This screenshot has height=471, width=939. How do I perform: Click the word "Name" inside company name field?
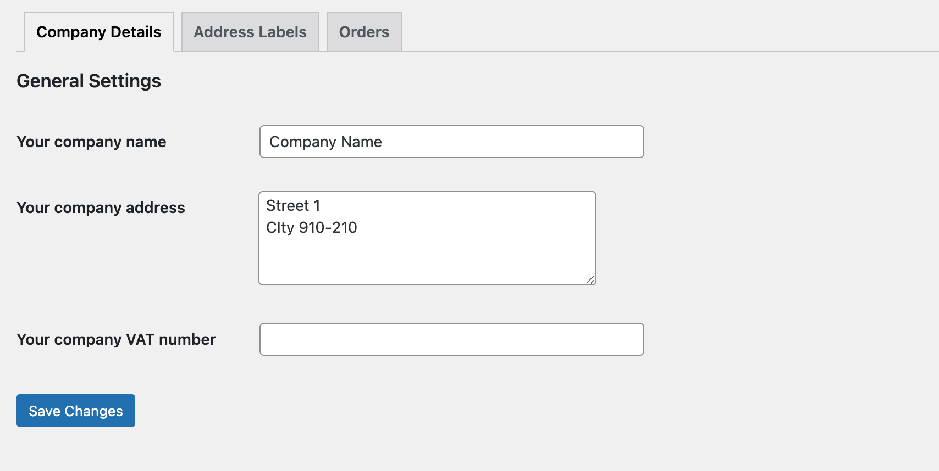[361, 142]
